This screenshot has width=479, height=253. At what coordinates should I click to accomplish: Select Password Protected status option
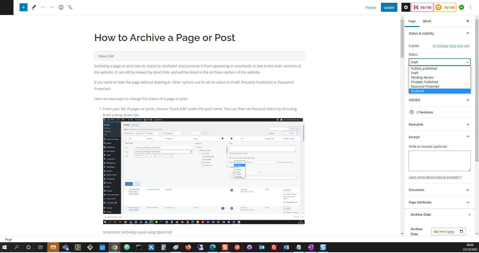[425, 87]
